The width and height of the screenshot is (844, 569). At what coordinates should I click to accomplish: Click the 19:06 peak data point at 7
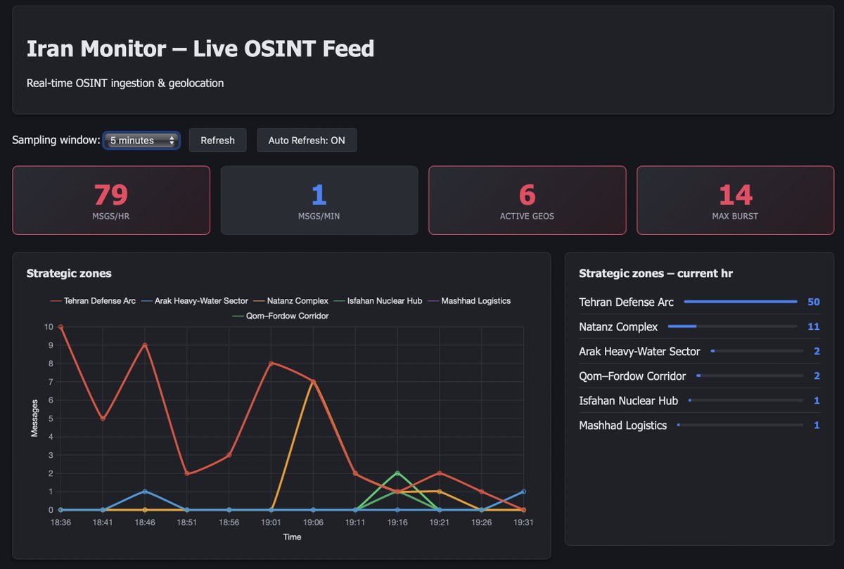coord(314,382)
